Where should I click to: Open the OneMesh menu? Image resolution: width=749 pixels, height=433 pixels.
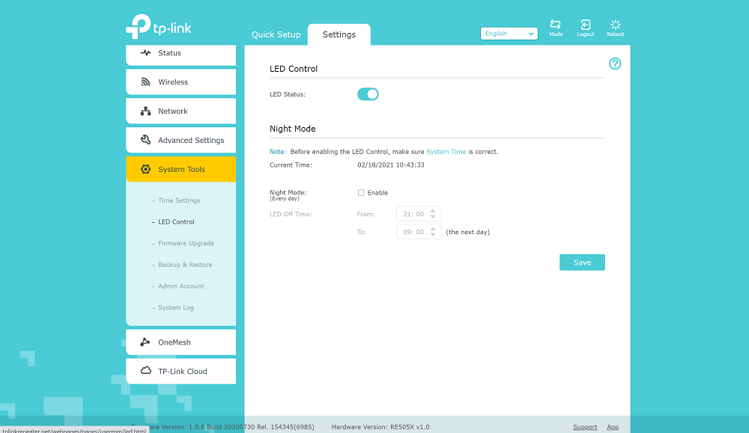[x=181, y=343]
